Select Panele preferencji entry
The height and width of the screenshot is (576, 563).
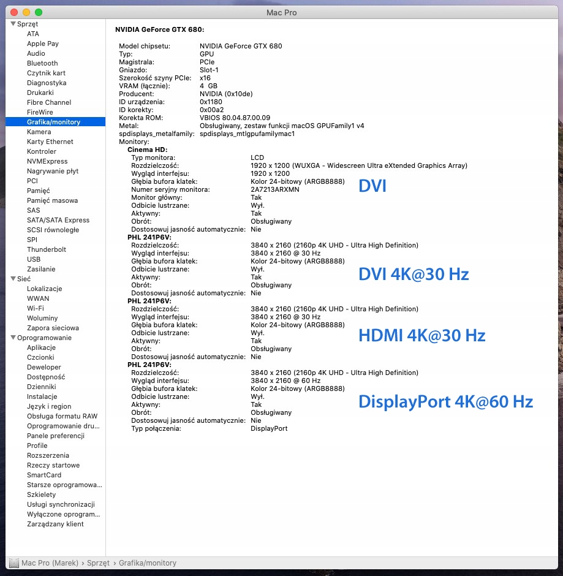point(56,436)
